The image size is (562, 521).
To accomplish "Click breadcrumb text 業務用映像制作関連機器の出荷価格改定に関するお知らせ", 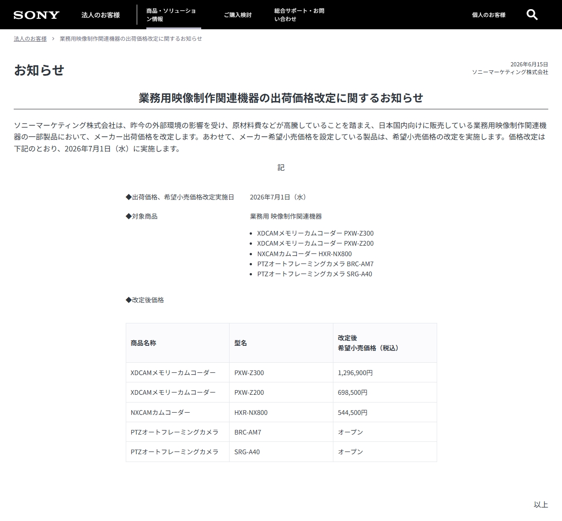I will tap(131, 38).
